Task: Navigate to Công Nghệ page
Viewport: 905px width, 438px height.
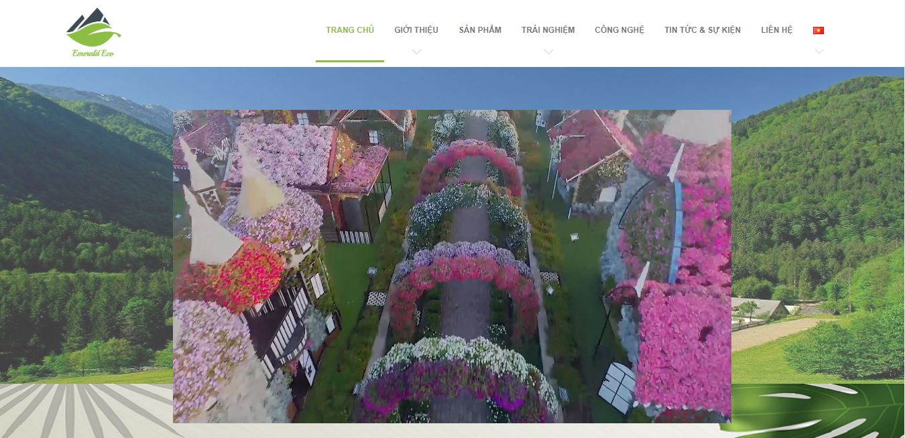Action: pos(619,30)
